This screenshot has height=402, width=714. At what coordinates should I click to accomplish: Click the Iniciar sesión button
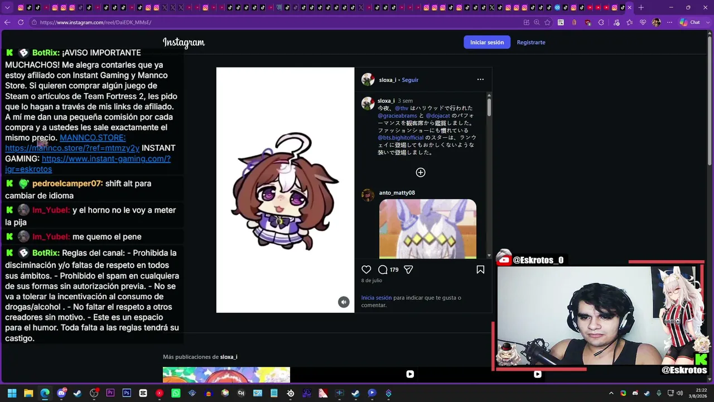click(487, 42)
